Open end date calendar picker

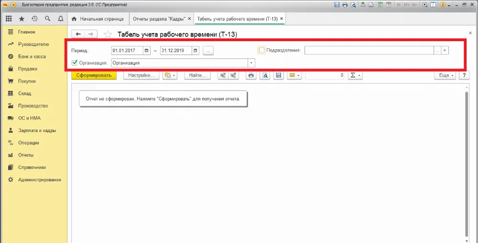[196, 51]
